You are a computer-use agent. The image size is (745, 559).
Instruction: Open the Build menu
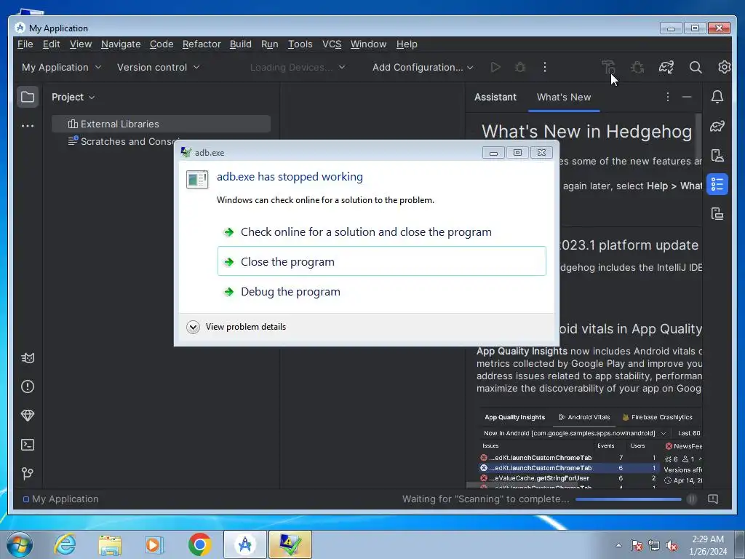pos(240,44)
